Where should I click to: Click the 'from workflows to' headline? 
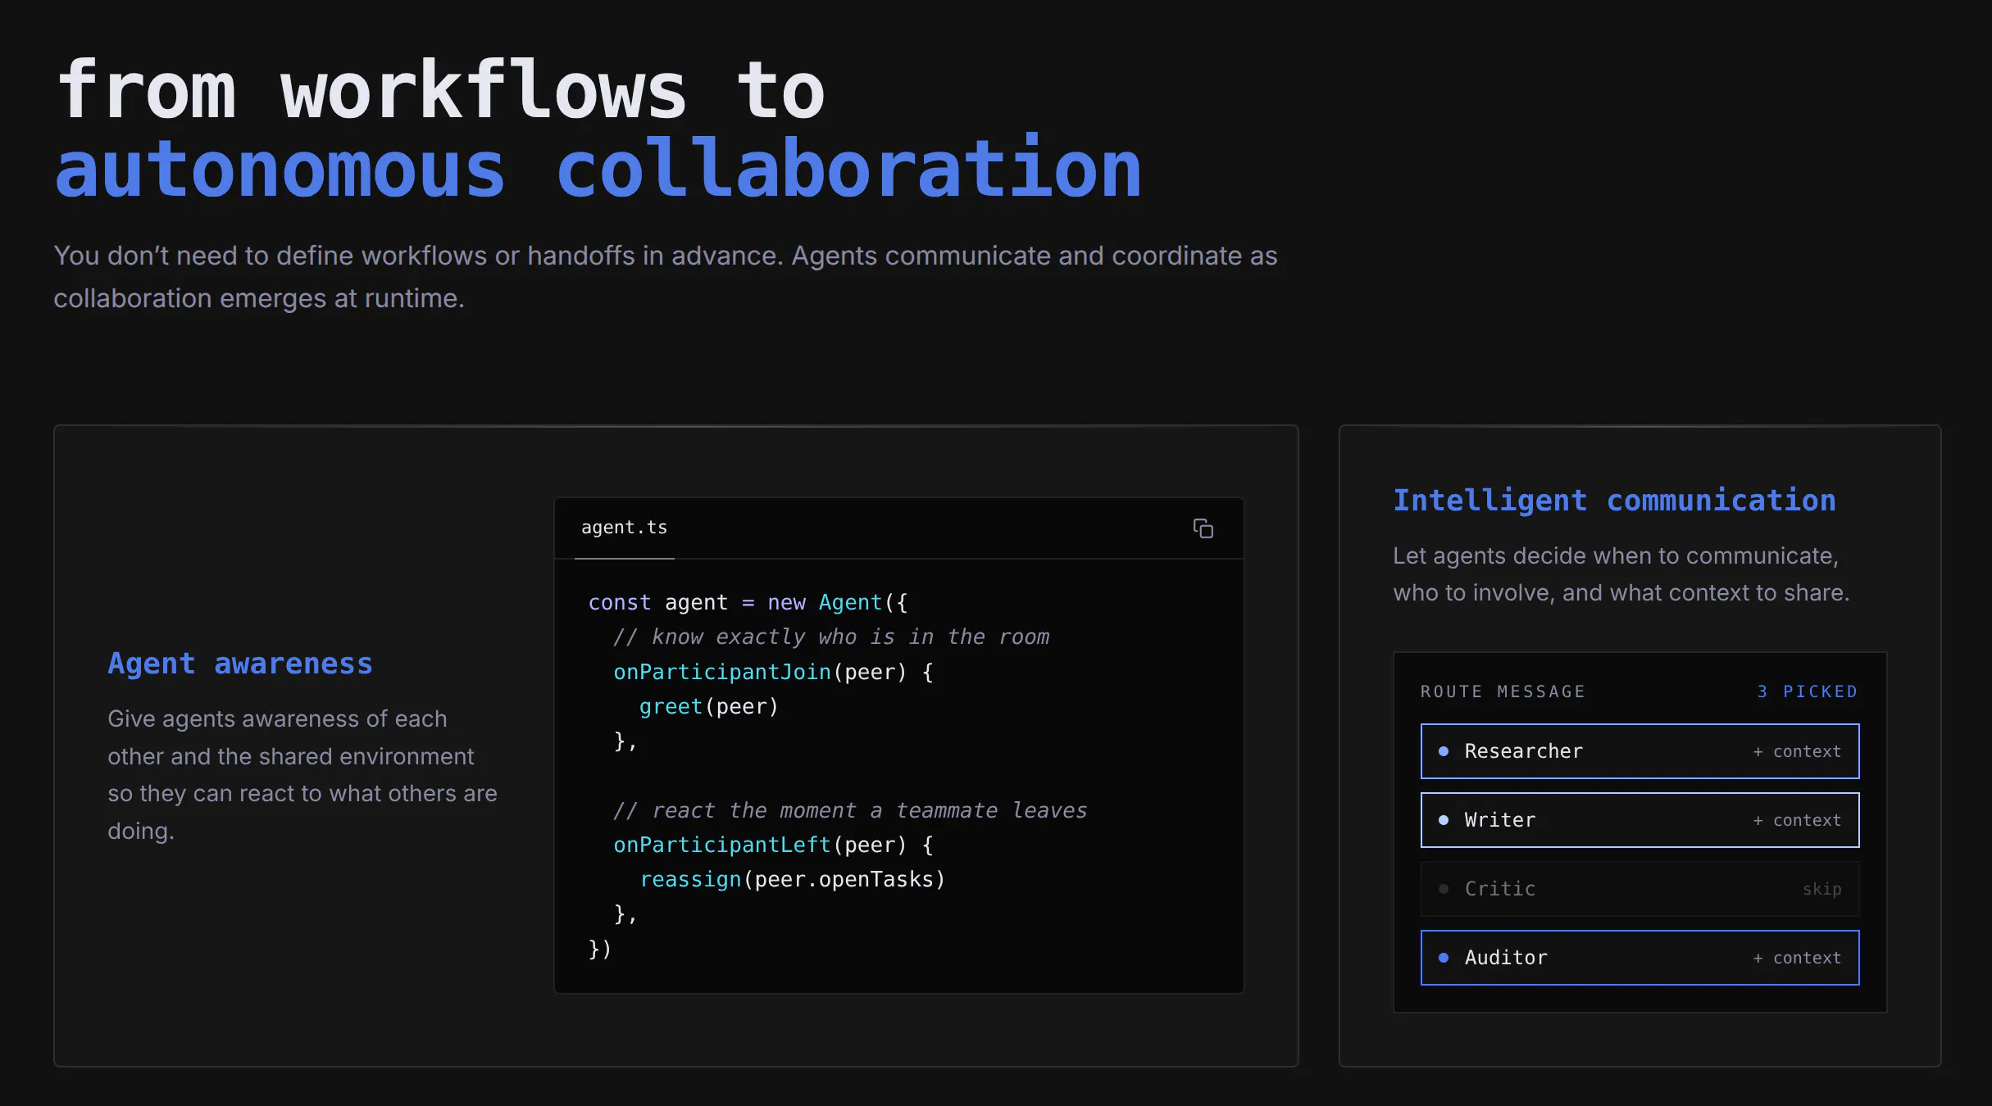440,90
